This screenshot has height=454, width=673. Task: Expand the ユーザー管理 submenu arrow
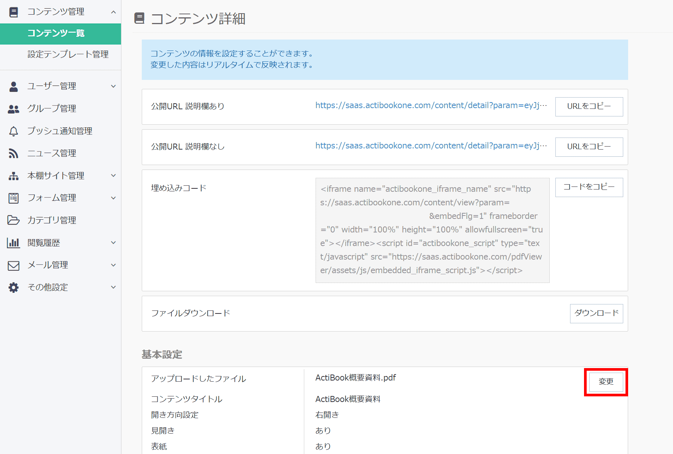point(113,86)
